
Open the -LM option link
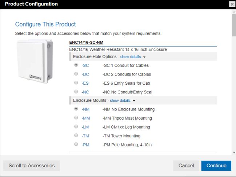[85, 127]
